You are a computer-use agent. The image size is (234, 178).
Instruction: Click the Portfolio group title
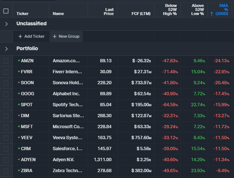27,48
